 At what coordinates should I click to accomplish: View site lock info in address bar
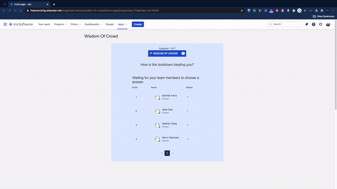pos(27,10)
